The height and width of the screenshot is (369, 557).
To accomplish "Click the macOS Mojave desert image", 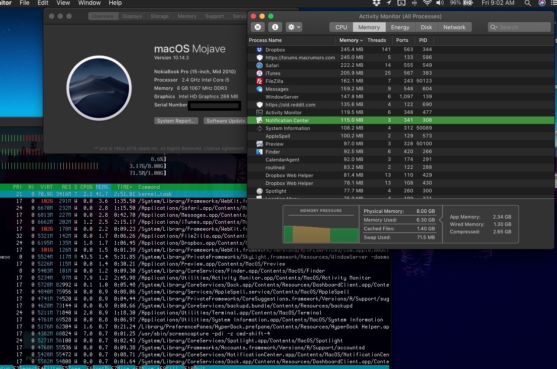I will click(99, 88).
